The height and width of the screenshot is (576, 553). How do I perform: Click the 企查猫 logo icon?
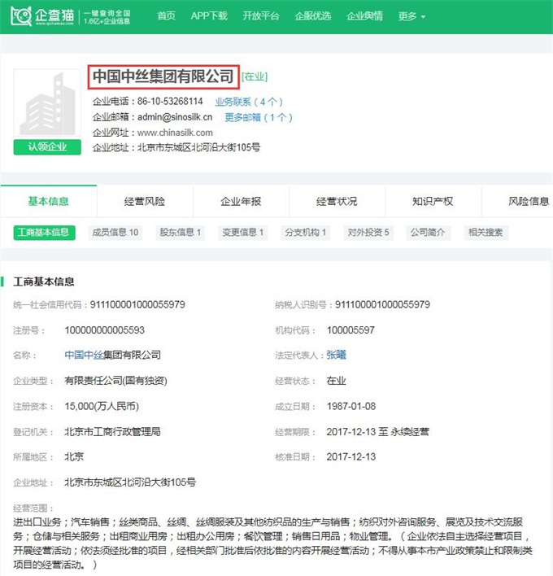(21, 16)
